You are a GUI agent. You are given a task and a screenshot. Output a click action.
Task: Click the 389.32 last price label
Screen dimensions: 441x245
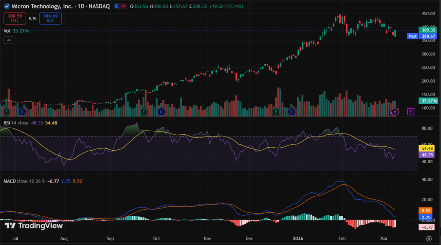429,31
